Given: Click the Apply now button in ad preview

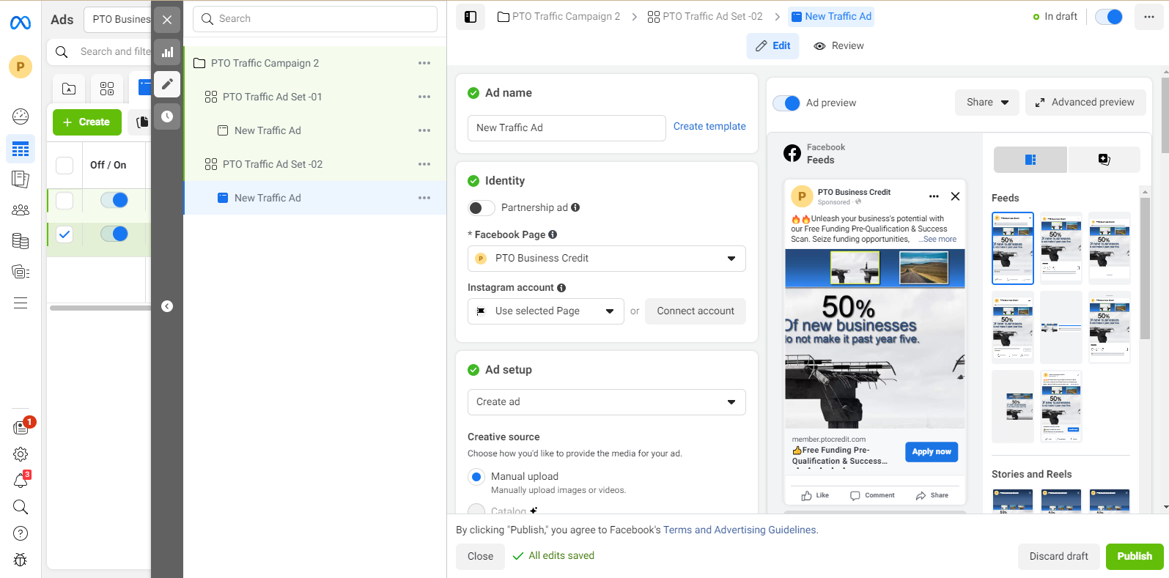Looking at the screenshot, I should pyautogui.click(x=932, y=452).
